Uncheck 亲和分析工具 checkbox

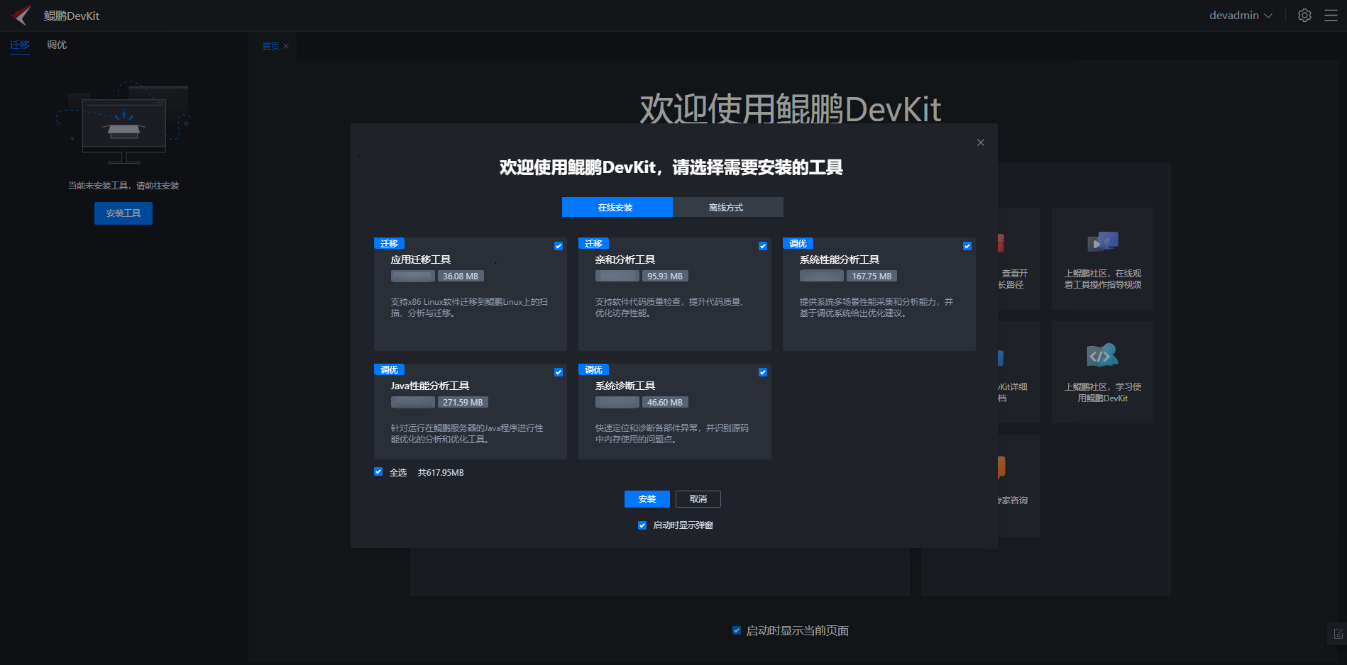tap(763, 246)
